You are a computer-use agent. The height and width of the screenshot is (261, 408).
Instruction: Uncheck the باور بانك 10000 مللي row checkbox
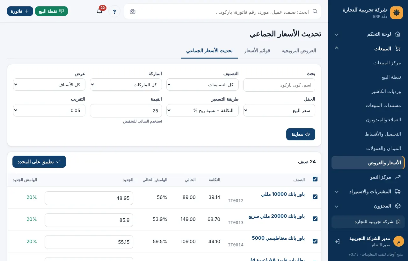coord(315,197)
